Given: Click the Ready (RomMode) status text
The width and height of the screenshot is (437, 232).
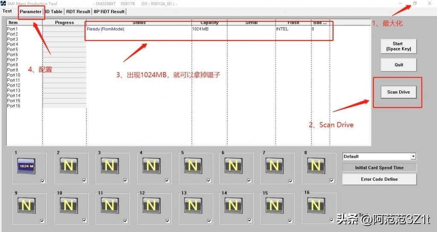Looking at the screenshot, I should [105, 29].
